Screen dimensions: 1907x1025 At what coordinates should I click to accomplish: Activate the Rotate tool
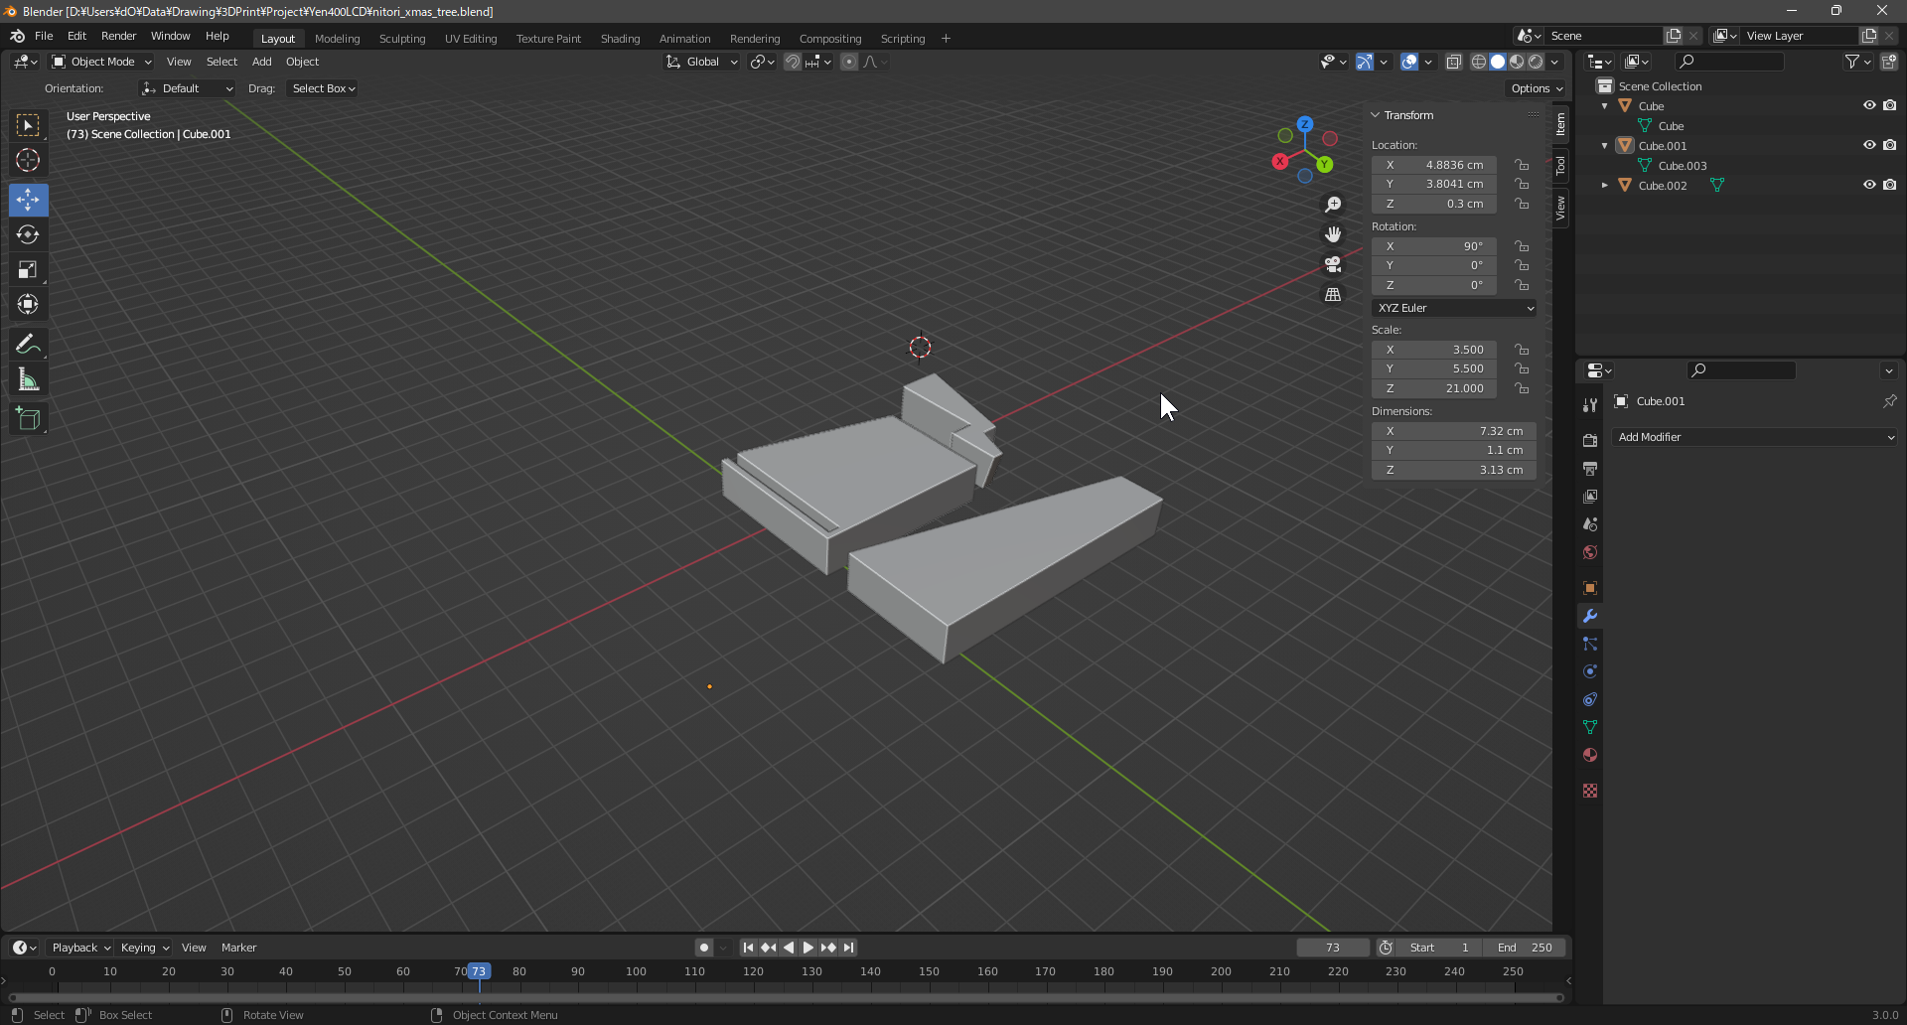tap(28, 234)
